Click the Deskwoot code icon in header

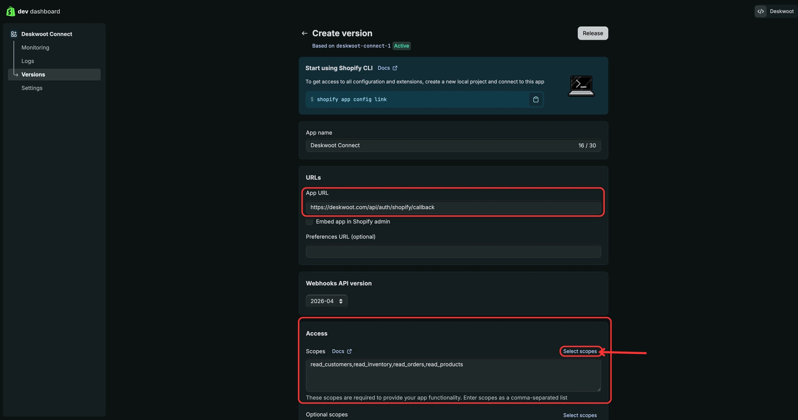coord(761,12)
